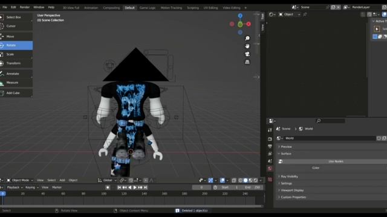Open the Scene properties tab icon
This screenshot has height=217, width=387.
(x=270, y=161)
